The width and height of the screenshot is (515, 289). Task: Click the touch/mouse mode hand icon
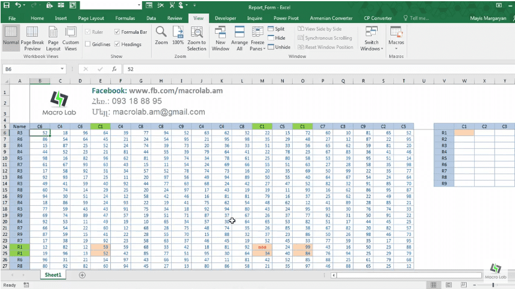[x=181, y=5]
